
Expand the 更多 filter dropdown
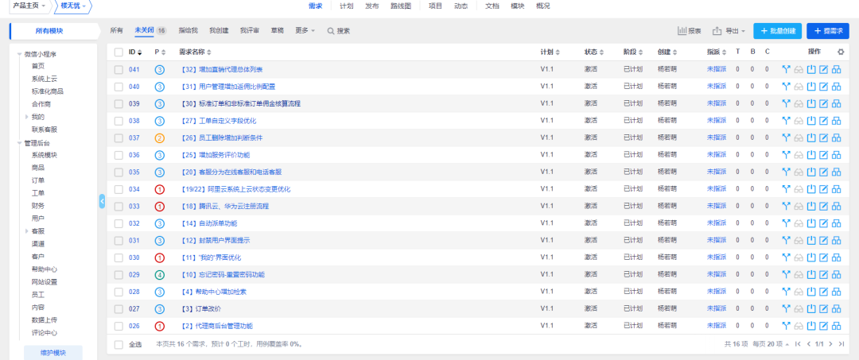coord(305,31)
